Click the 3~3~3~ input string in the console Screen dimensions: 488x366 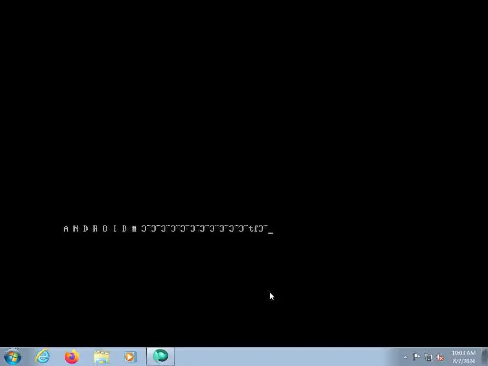point(204,229)
